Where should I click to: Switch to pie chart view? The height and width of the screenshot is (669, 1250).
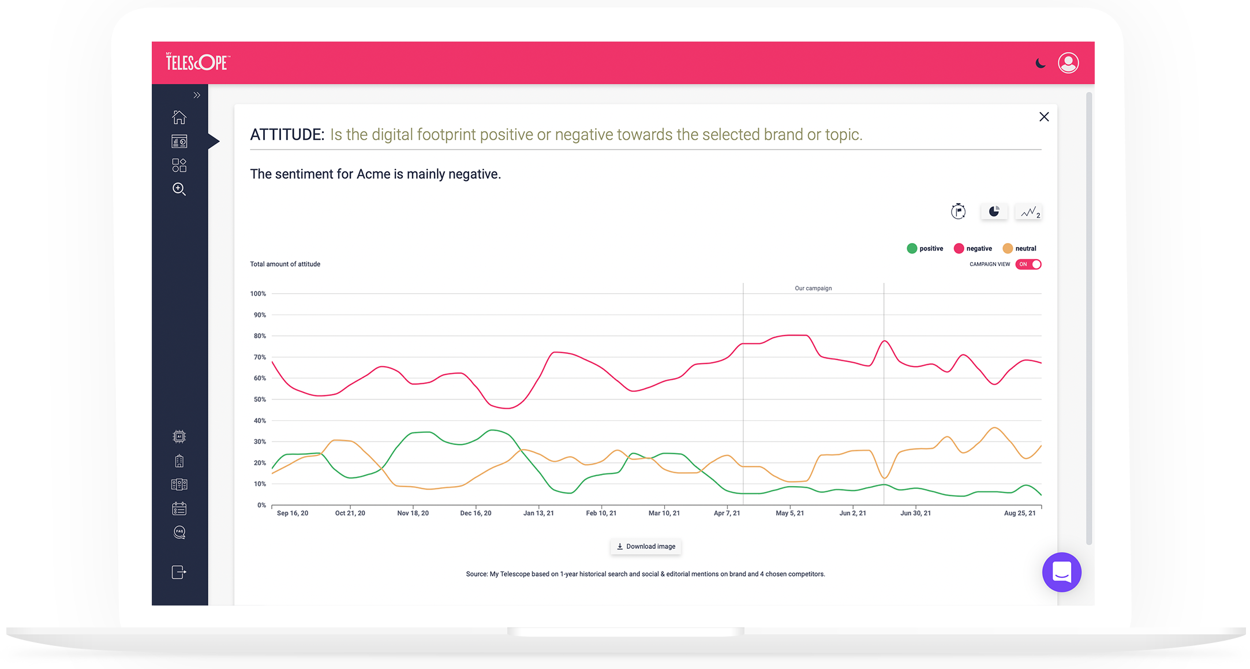click(994, 212)
